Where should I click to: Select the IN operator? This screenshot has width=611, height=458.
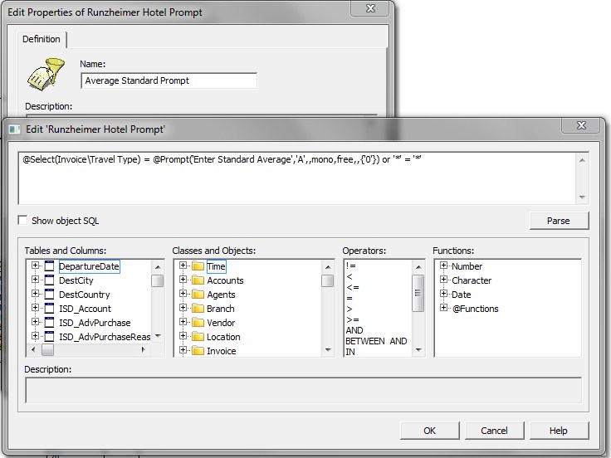[350, 352]
